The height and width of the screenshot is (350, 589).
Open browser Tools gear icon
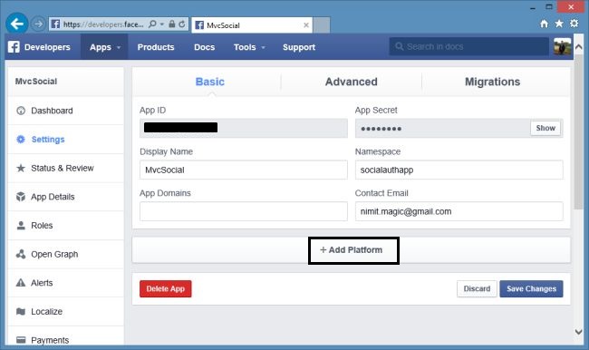point(574,24)
